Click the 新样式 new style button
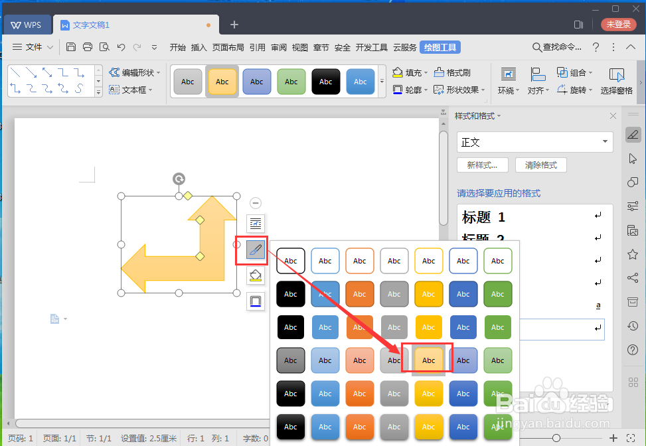The image size is (646, 446). click(x=483, y=165)
